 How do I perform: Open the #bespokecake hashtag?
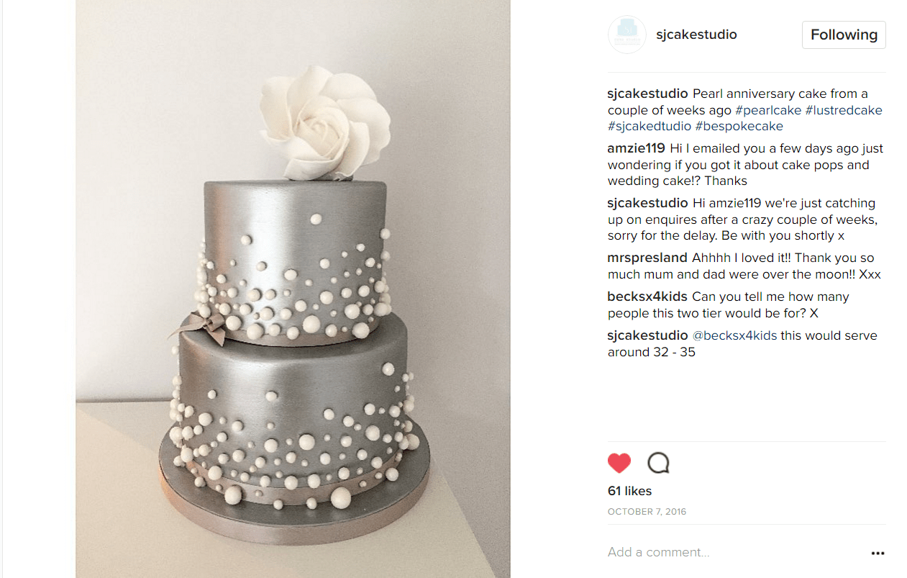click(x=739, y=126)
